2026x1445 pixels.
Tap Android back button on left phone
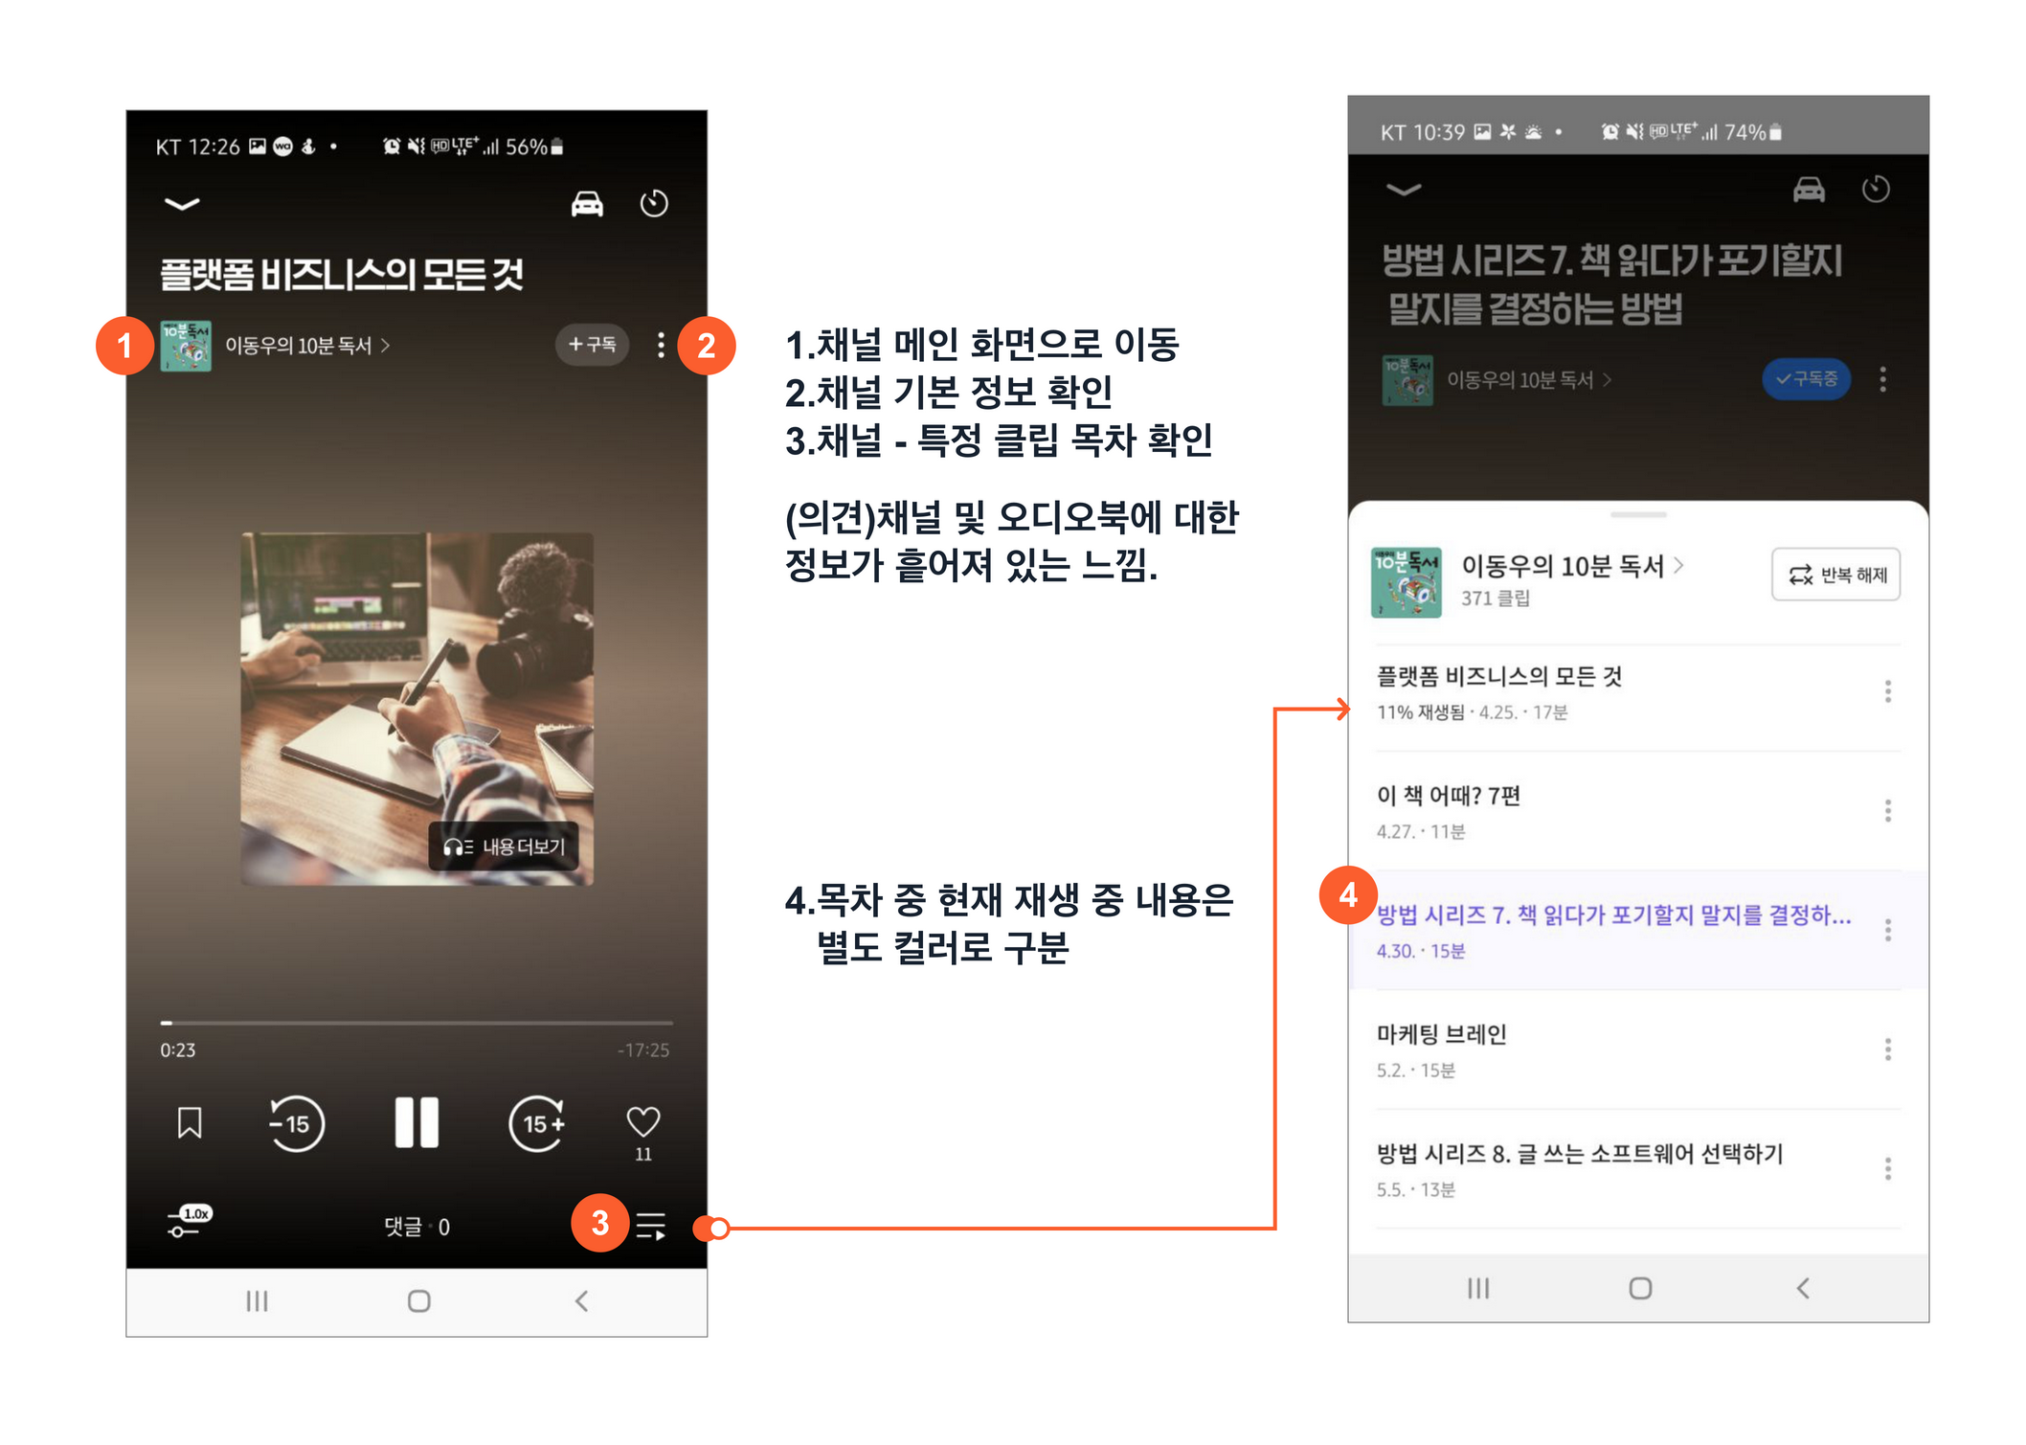coord(581,1301)
